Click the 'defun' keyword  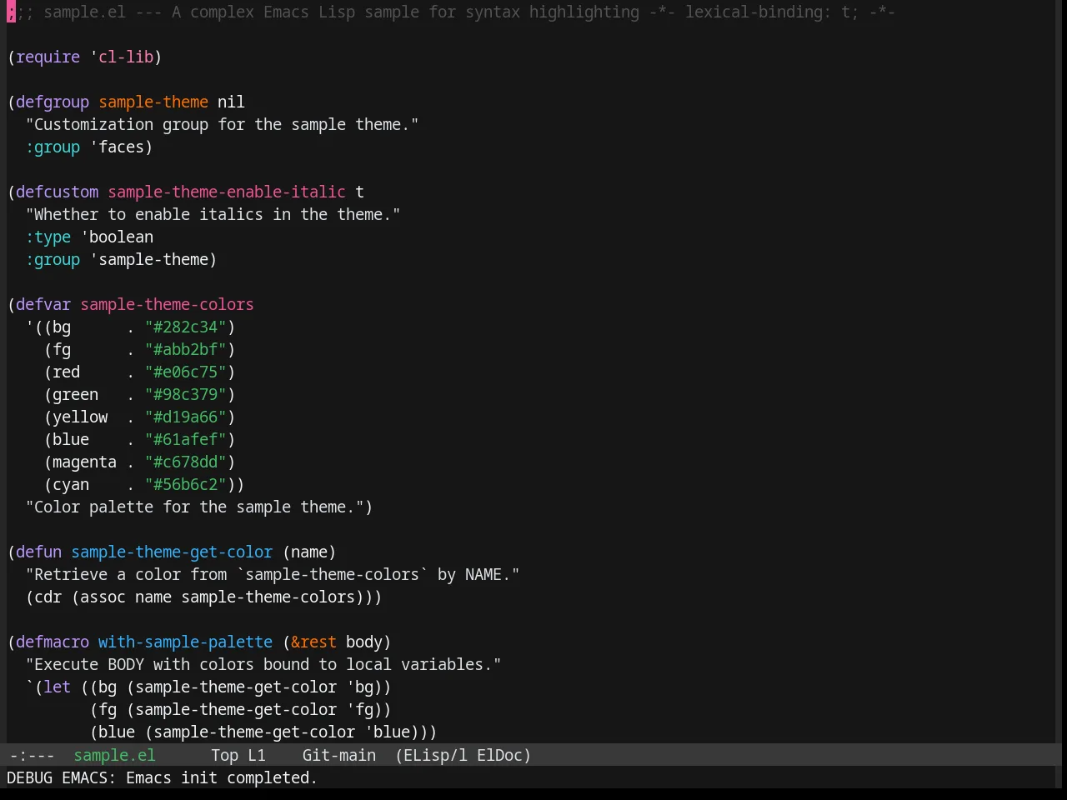tap(38, 552)
